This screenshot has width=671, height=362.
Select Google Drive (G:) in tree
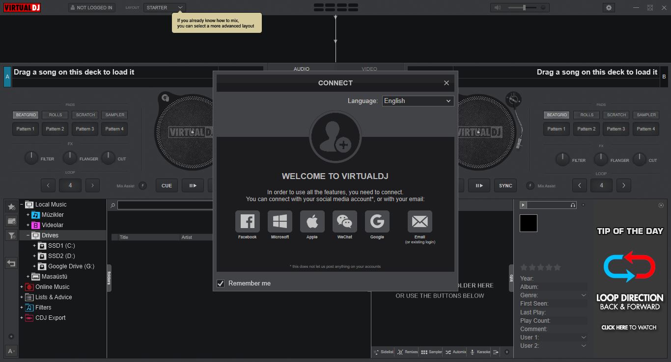[x=71, y=266]
